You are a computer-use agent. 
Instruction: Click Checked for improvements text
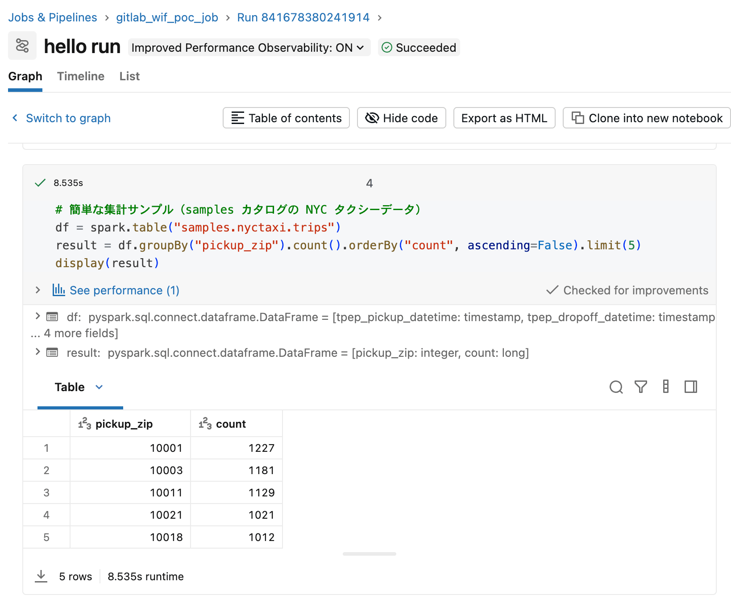635,290
